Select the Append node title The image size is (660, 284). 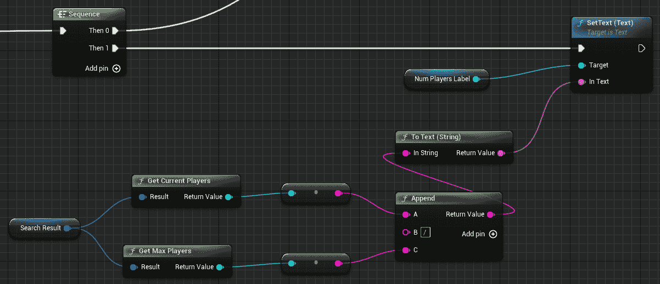(423, 198)
